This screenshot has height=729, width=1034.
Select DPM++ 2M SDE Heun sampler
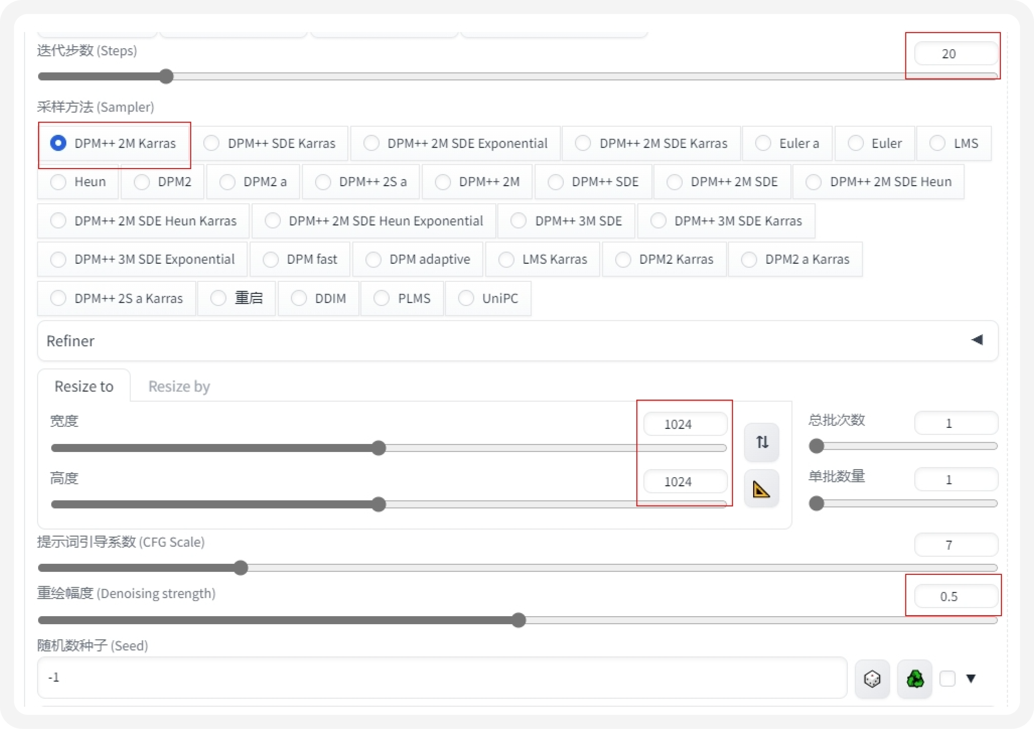click(878, 182)
